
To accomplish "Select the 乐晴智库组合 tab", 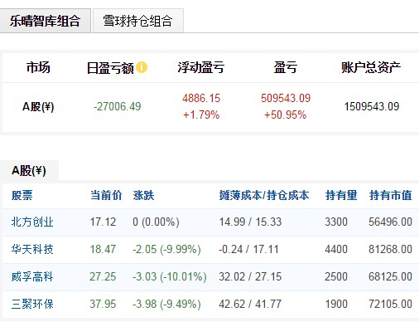I will point(46,21).
